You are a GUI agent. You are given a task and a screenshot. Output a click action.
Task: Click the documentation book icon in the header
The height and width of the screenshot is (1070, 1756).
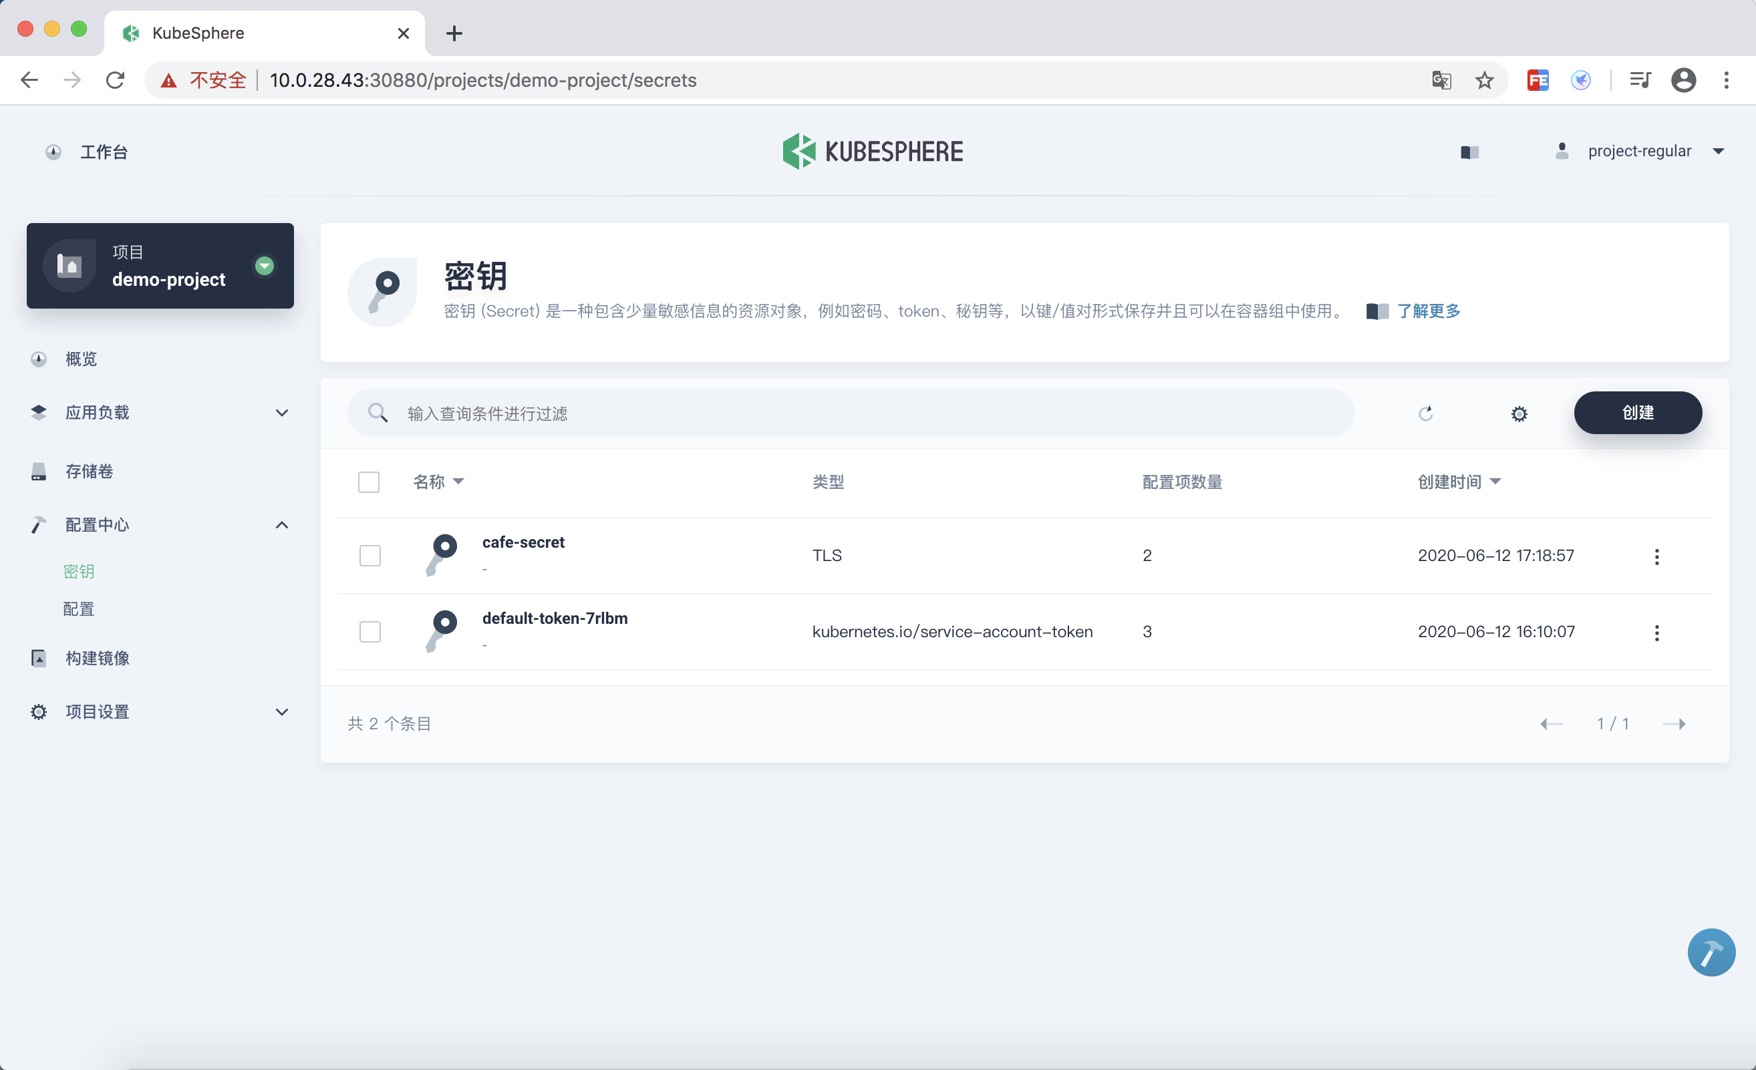point(1469,152)
